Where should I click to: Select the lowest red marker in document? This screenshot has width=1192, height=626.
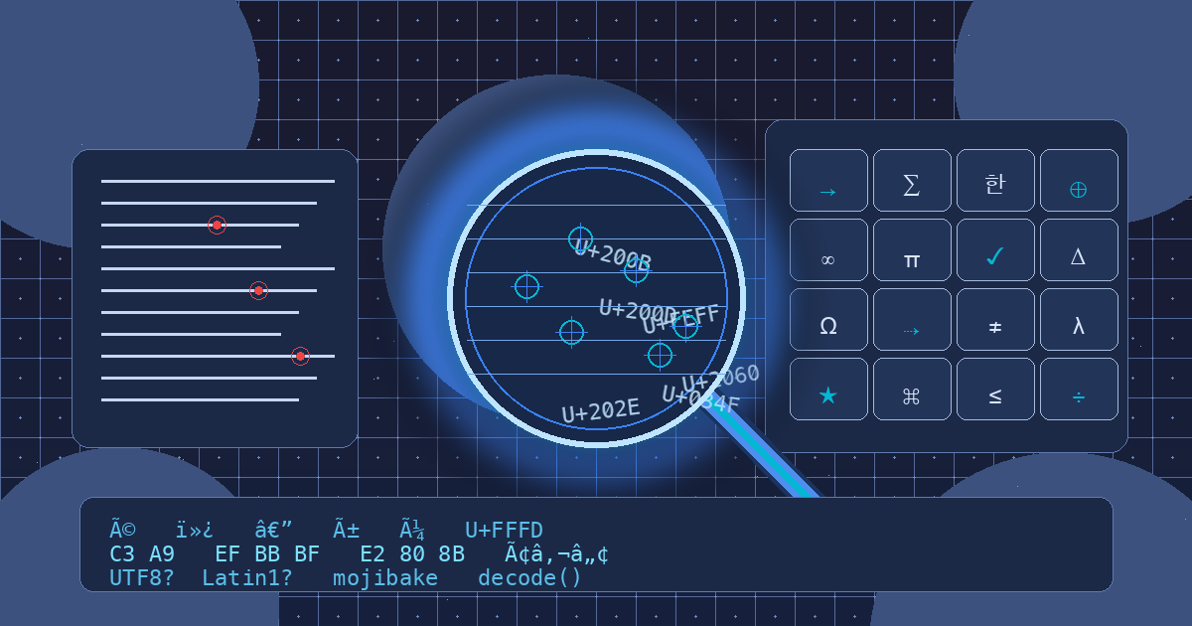tap(300, 356)
